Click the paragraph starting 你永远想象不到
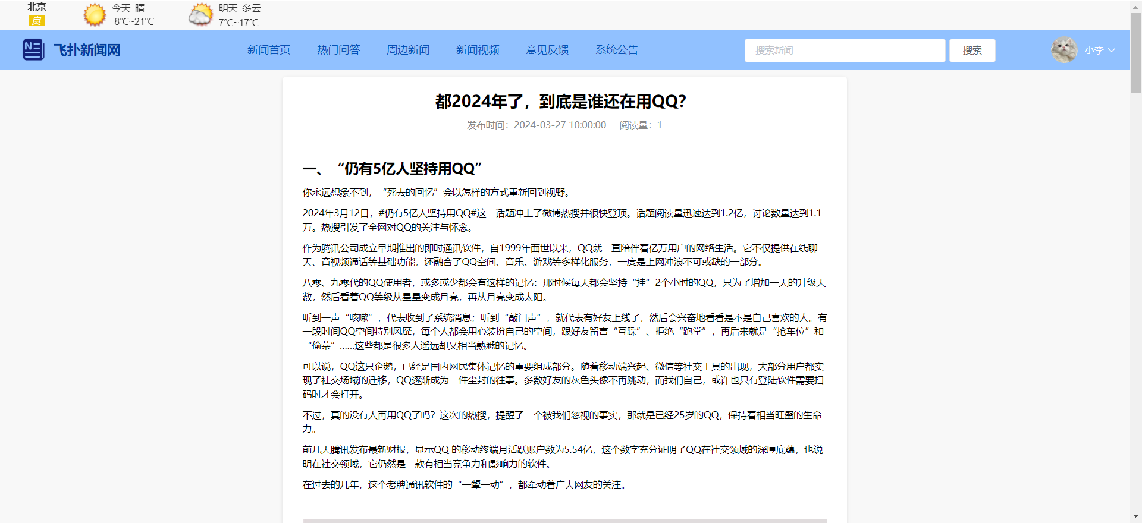This screenshot has width=1142, height=523. click(x=437, y=193)
